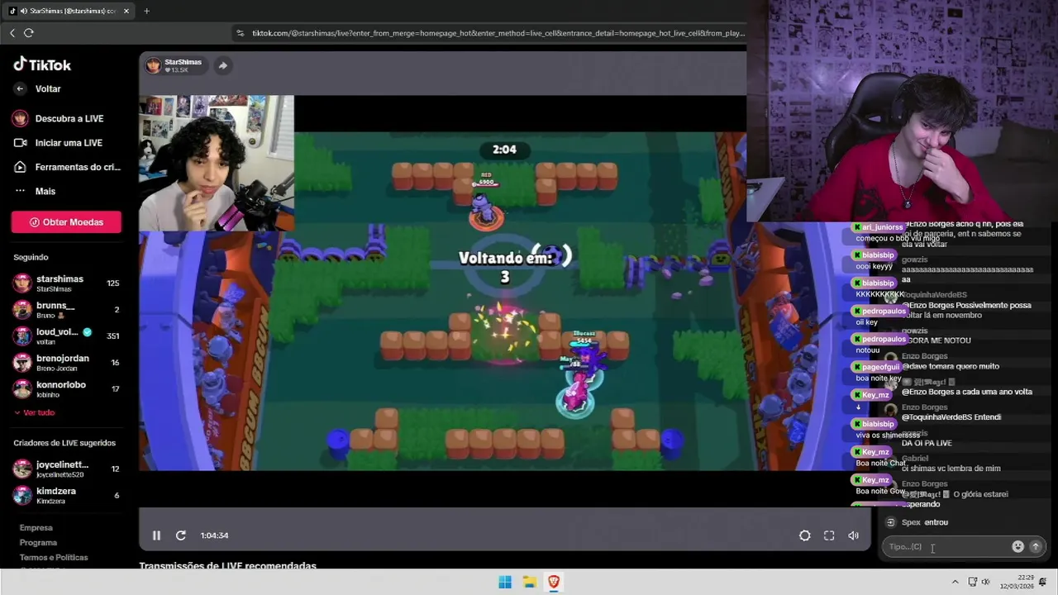This screenshot has width=1058, height=595.
Task: Click the browser address bar URL
Action: 498,33
